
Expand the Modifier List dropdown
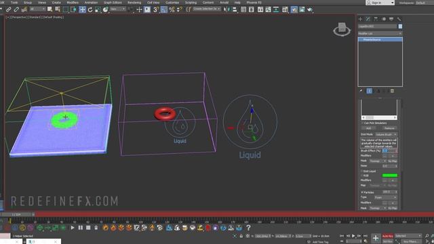[x=380, y=33]
